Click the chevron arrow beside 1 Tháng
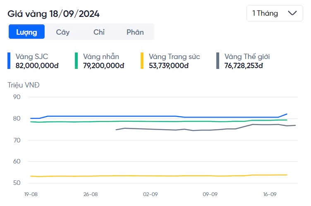Image resolution: width=311 pixels, height=206 pixels. pos(292,13)
